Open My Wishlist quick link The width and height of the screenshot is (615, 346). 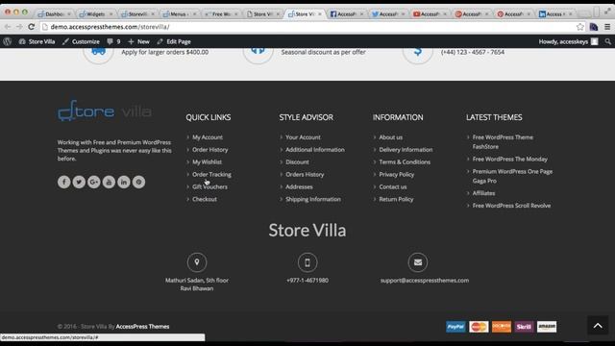(x=208, y=161)
